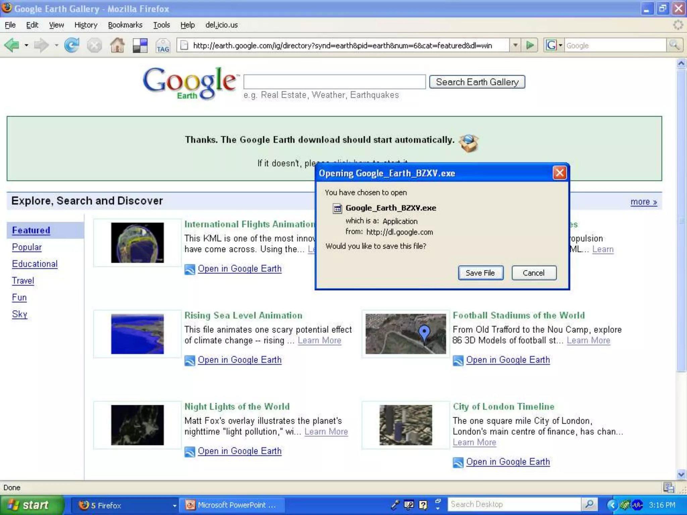Click the Stop loading icon

(x=94, y=45)
